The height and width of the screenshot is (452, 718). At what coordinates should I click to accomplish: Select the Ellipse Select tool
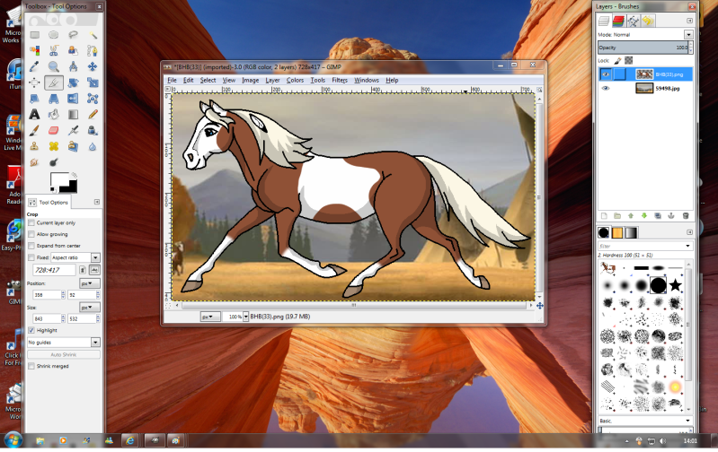pyautogui.click(x=54, y=35)
